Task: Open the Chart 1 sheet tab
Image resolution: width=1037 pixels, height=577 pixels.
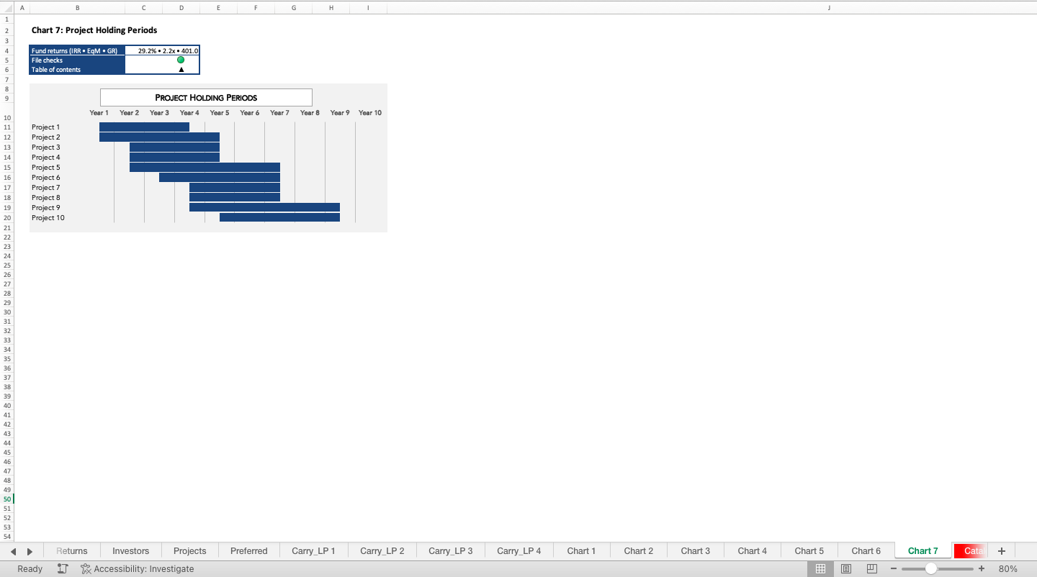Action: (581, 551)
